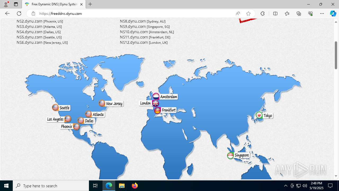Click the Amsterdam Netherlands flag marker

[156, 96]
